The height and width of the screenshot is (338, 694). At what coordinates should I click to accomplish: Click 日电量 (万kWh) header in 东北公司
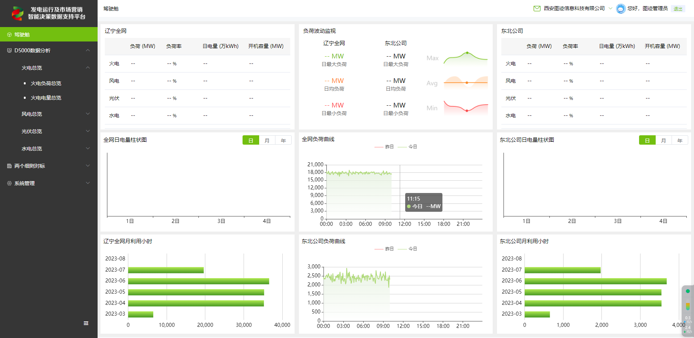617,46
